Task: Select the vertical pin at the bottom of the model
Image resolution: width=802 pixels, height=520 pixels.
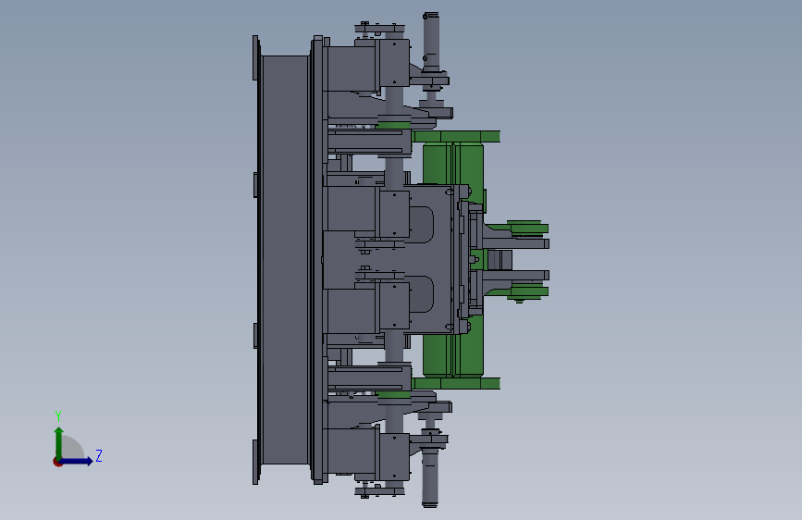Action: click(x=429, y=478)
